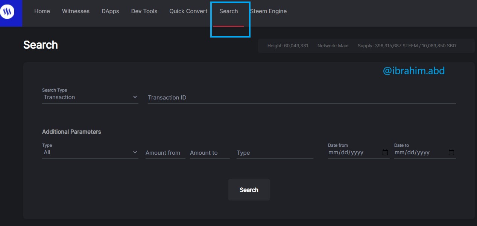Expand the Type dropdown set to All
The height and width of the screenshot is (226, 477).
(x=90, y=152)
